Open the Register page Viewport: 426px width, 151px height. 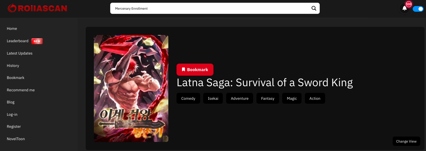14,127
